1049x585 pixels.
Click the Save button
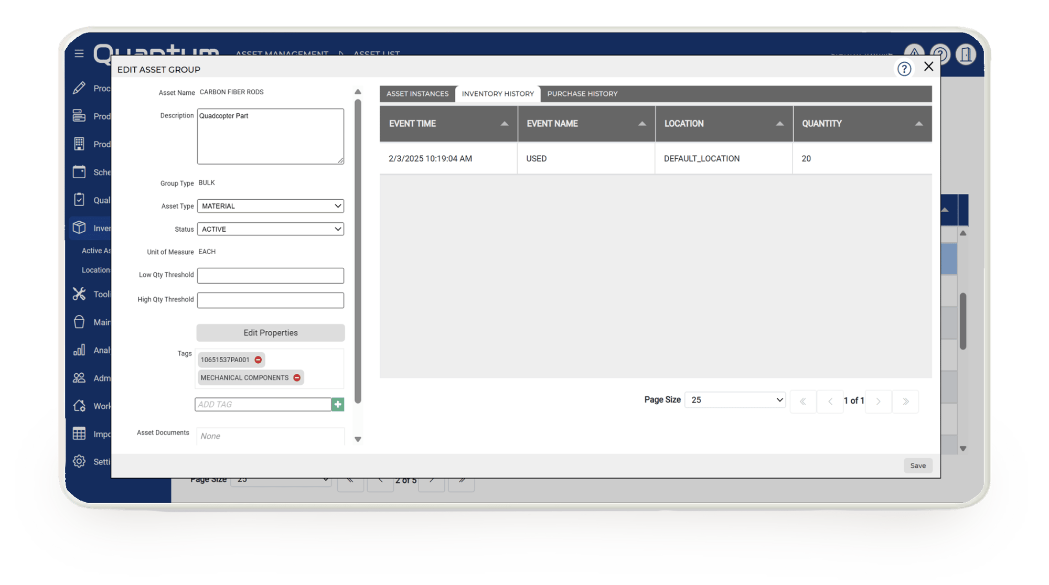917,465
